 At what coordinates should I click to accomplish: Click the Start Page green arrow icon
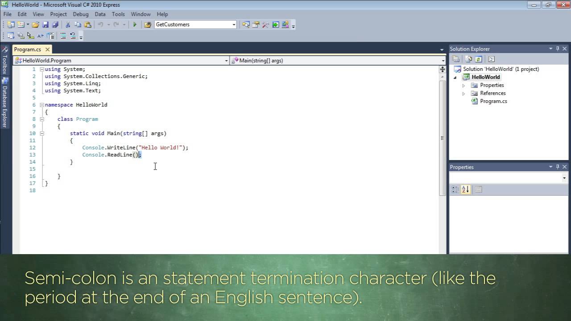pyautogui.click(x=275, y=25)
